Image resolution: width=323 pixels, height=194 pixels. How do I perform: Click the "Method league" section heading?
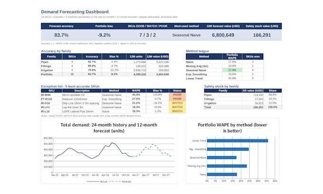[197, 51]
